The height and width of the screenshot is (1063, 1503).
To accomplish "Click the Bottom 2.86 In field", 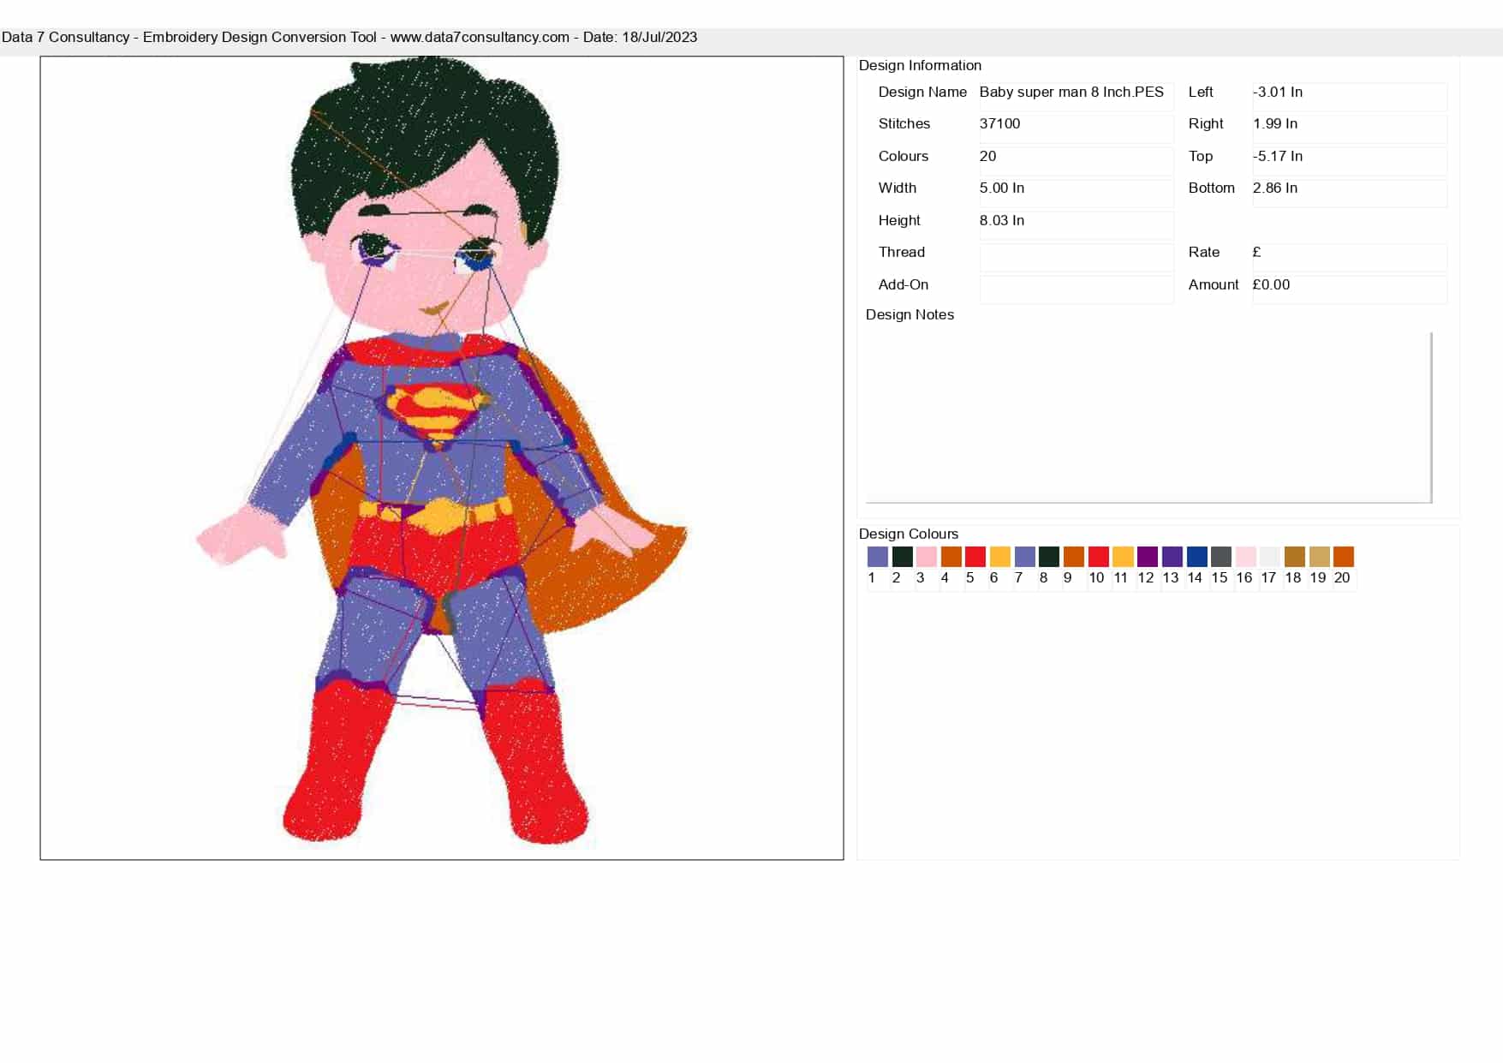I will (1350, 193).
